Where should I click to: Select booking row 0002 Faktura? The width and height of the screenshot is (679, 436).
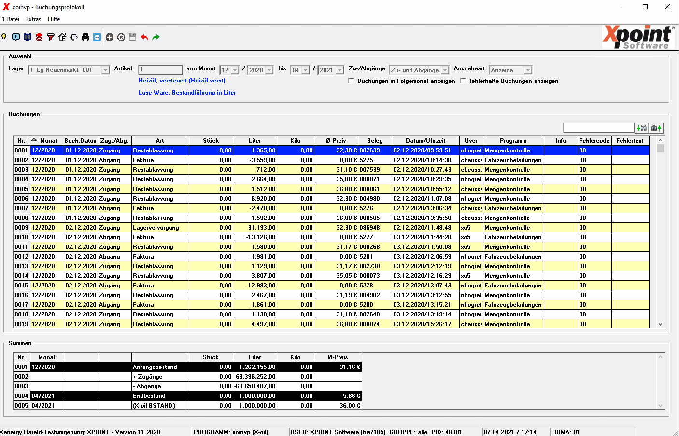click(x=331, y=160)
